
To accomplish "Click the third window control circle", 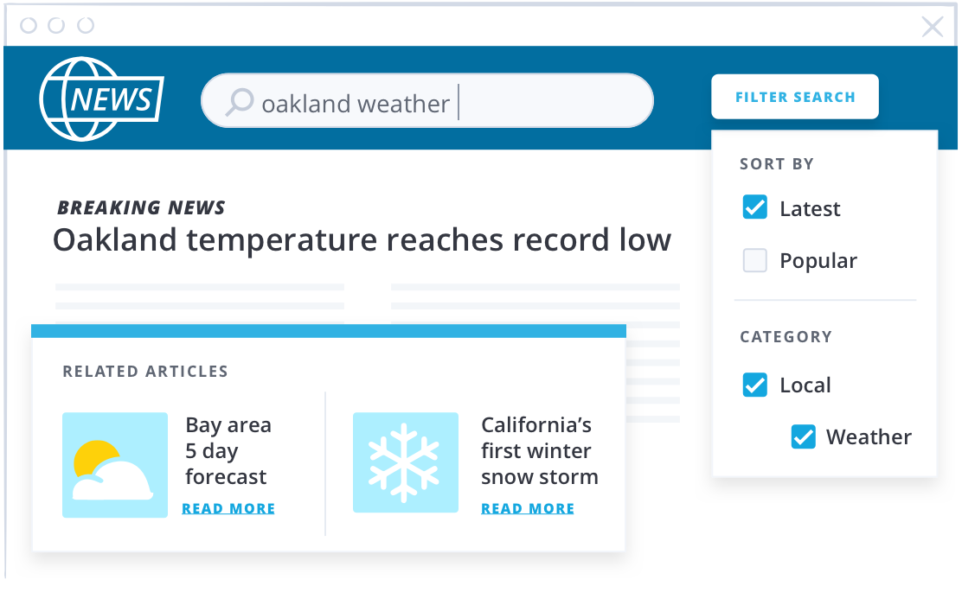I will tap(86, 25).
